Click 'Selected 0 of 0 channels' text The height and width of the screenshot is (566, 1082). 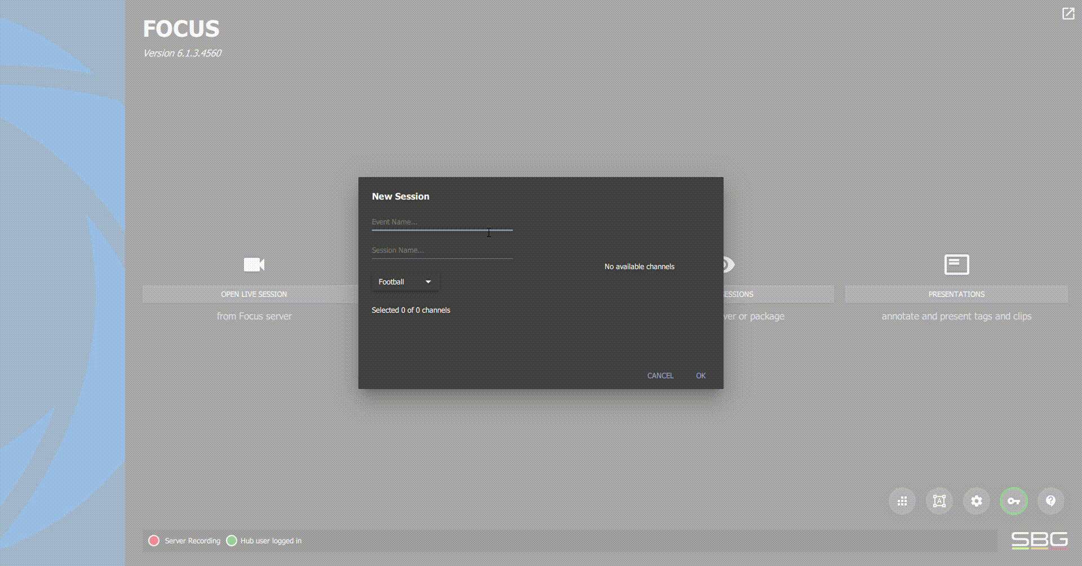coord(411,310)
